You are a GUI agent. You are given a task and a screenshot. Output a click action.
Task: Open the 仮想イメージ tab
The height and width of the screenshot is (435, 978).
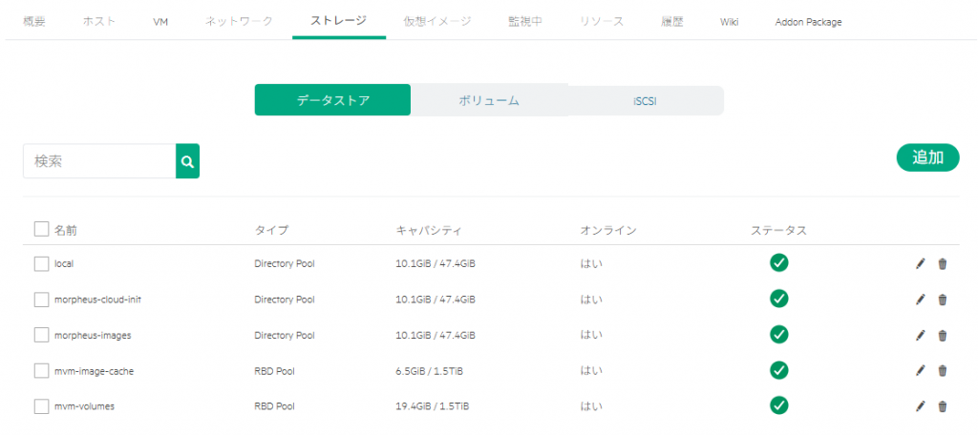436,21
